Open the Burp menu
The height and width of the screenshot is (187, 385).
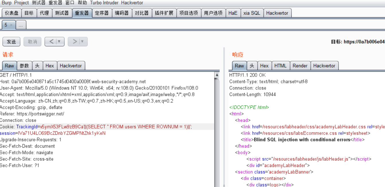tap(6, 3)
